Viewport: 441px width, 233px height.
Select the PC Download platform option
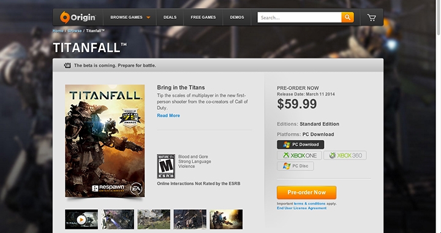tap(300, 145)
